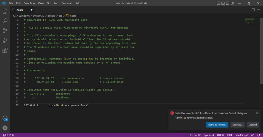Toggle the Primary Side Bar layout button

(x=219, y=3)
